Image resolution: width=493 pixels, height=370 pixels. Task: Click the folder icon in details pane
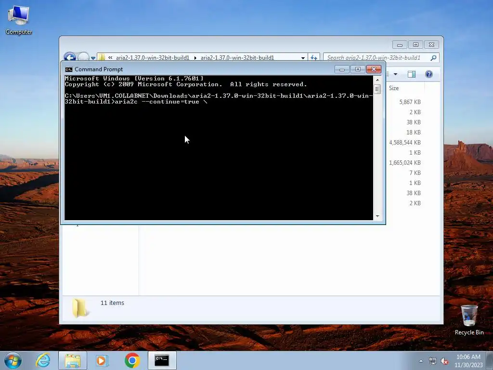[79, 308]
